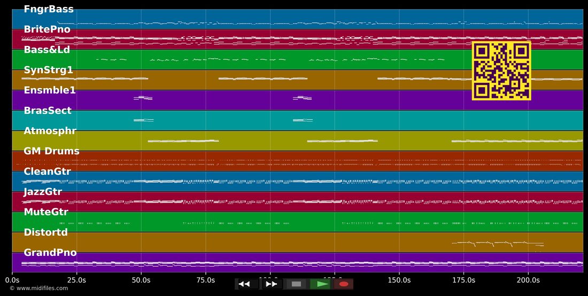588x296 pixels.
Task: Select the GM Drums track label
Action: [52, 151]
